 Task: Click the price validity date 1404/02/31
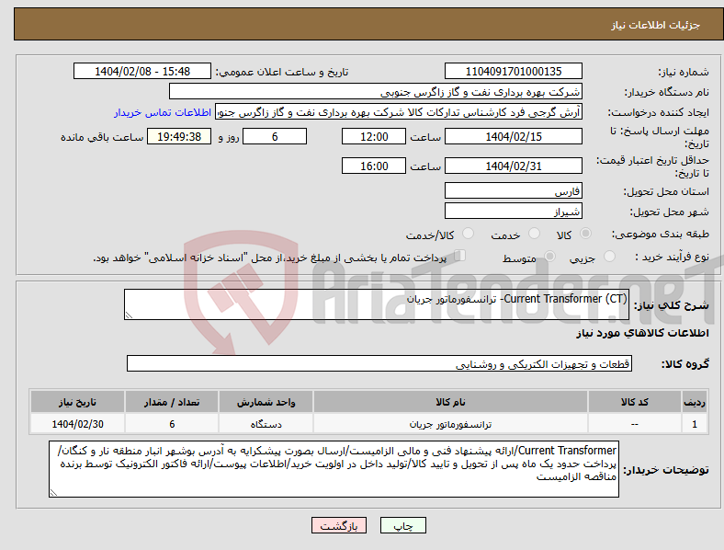click(513, 166)
